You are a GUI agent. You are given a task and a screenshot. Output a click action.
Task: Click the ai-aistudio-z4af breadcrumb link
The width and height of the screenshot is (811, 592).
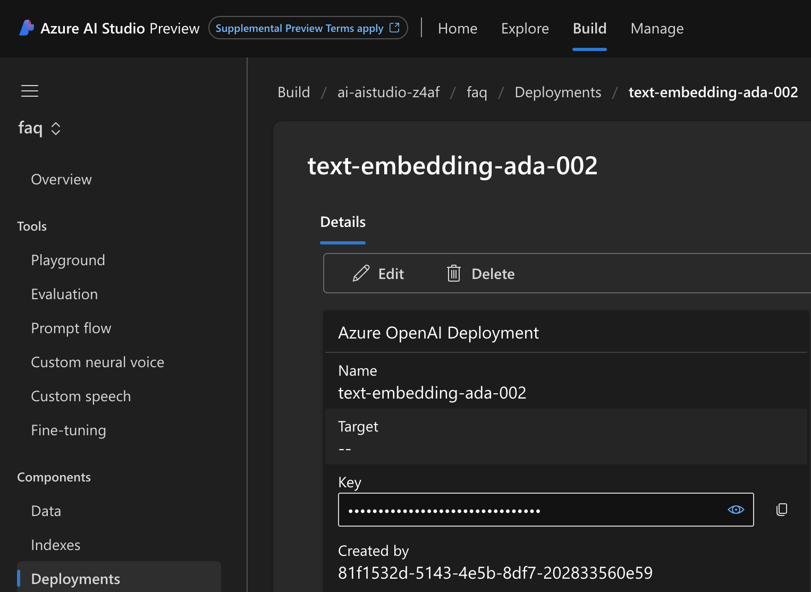tap(388, 92)
